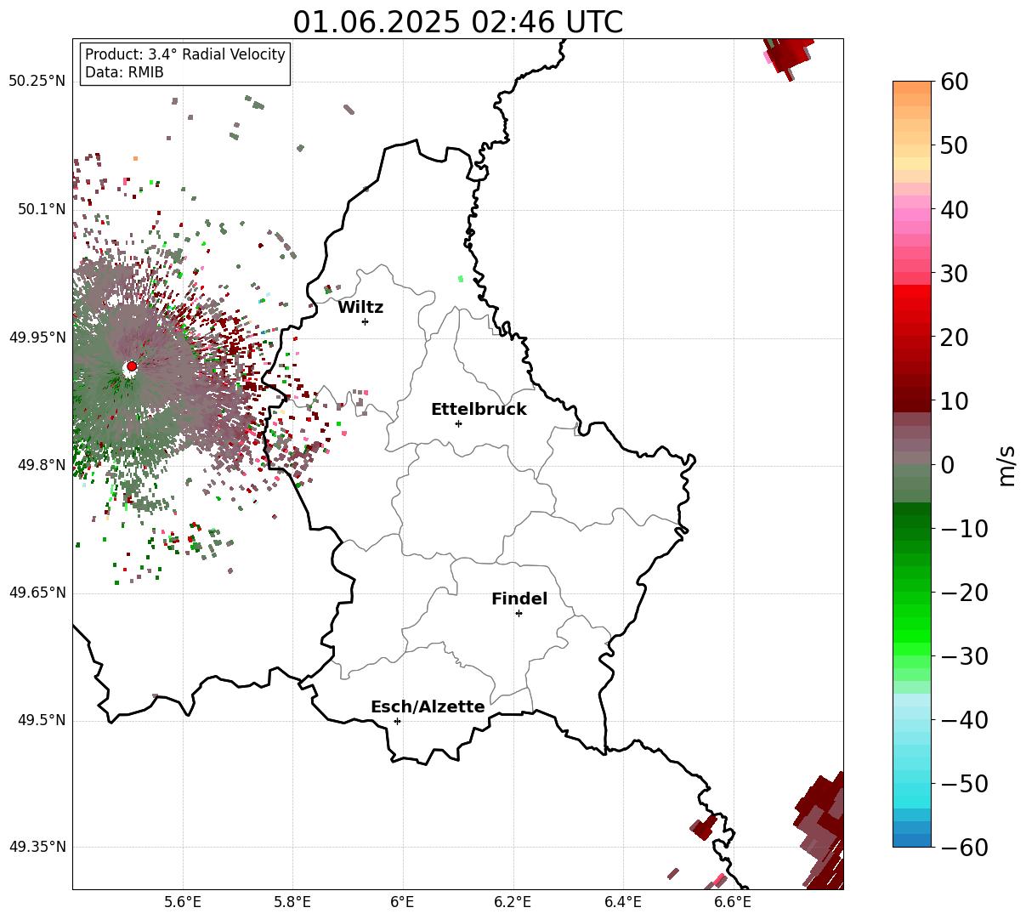This screenshot has height=919, width=1026.
Task: Click the Wiltz city label
Action: 360,308
